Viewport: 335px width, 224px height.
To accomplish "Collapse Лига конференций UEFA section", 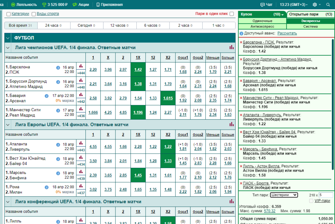I will [x=8, y=202].
